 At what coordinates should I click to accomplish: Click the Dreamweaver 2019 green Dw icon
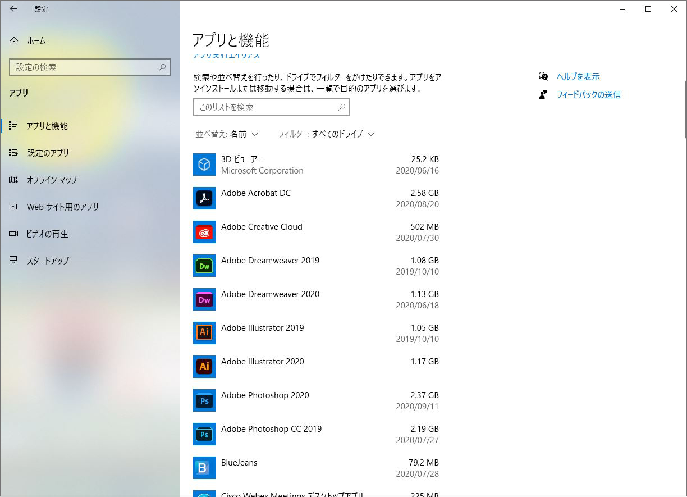[204, 266]
